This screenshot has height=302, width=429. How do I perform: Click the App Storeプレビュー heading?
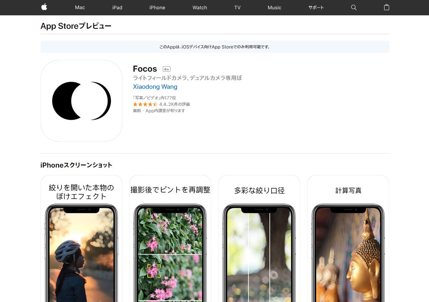[x=76, y=26]
